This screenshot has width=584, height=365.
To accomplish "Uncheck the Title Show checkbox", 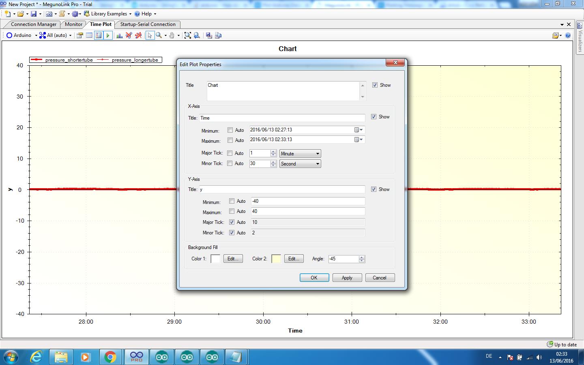I will point(375,85).
